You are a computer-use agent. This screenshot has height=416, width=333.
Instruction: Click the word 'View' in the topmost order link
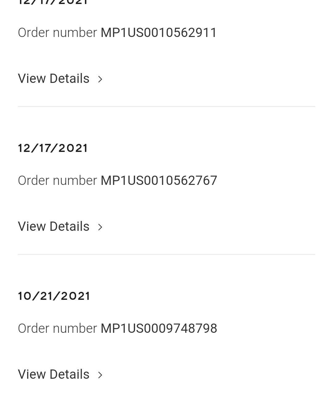click(x=32, y=79)
